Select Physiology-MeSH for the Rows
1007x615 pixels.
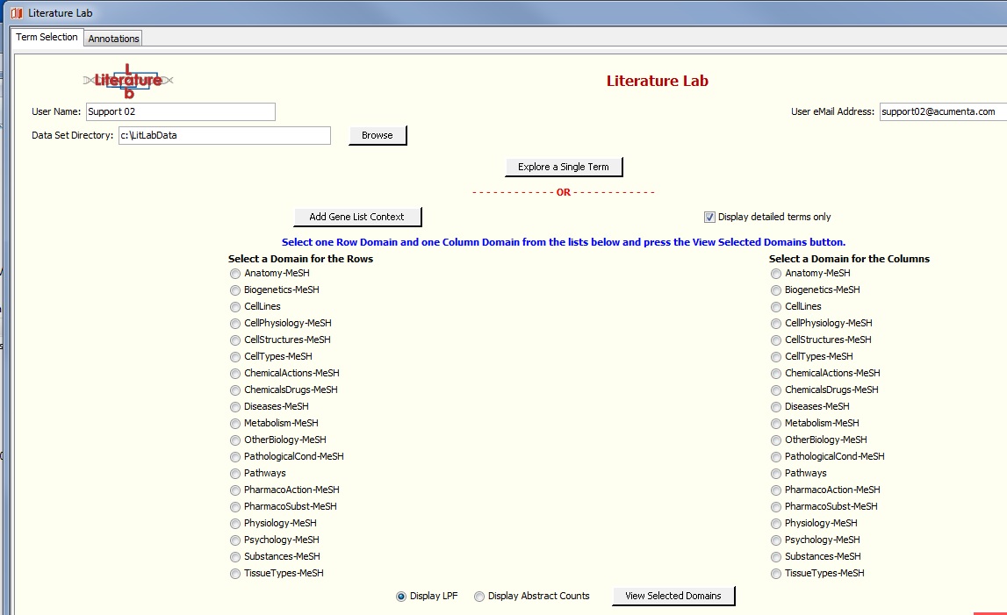pos(235,524)
